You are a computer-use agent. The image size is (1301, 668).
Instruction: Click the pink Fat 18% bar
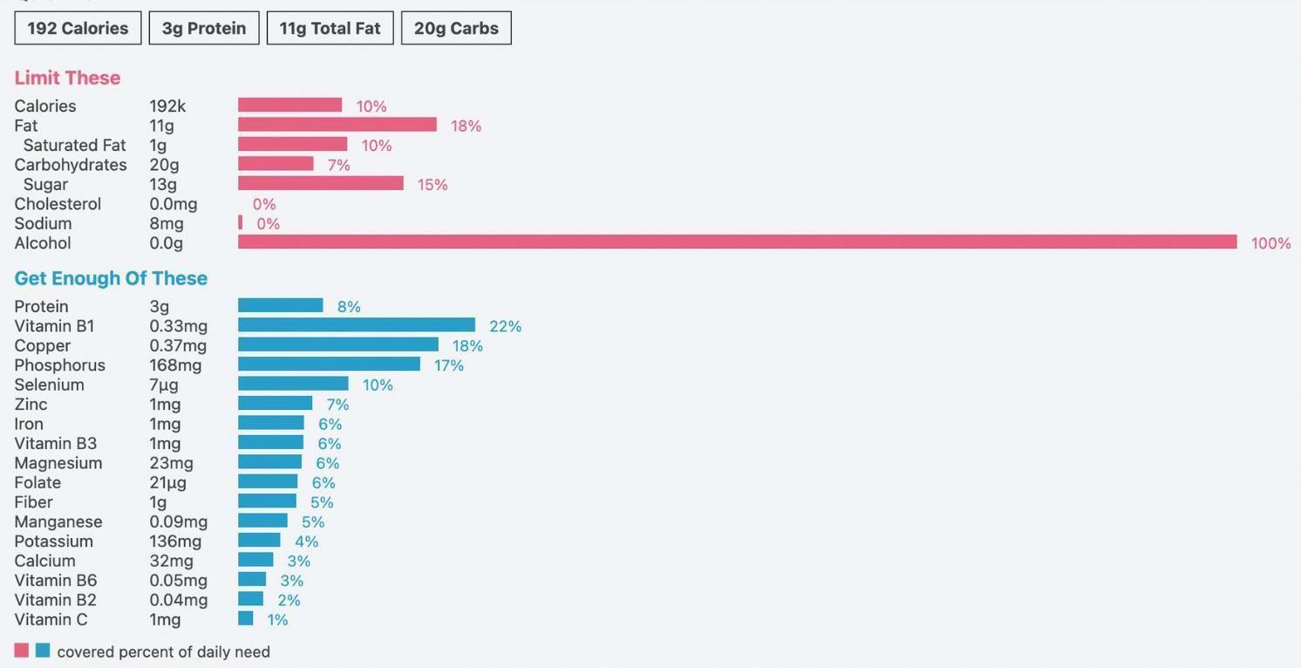tap(337, 125)
